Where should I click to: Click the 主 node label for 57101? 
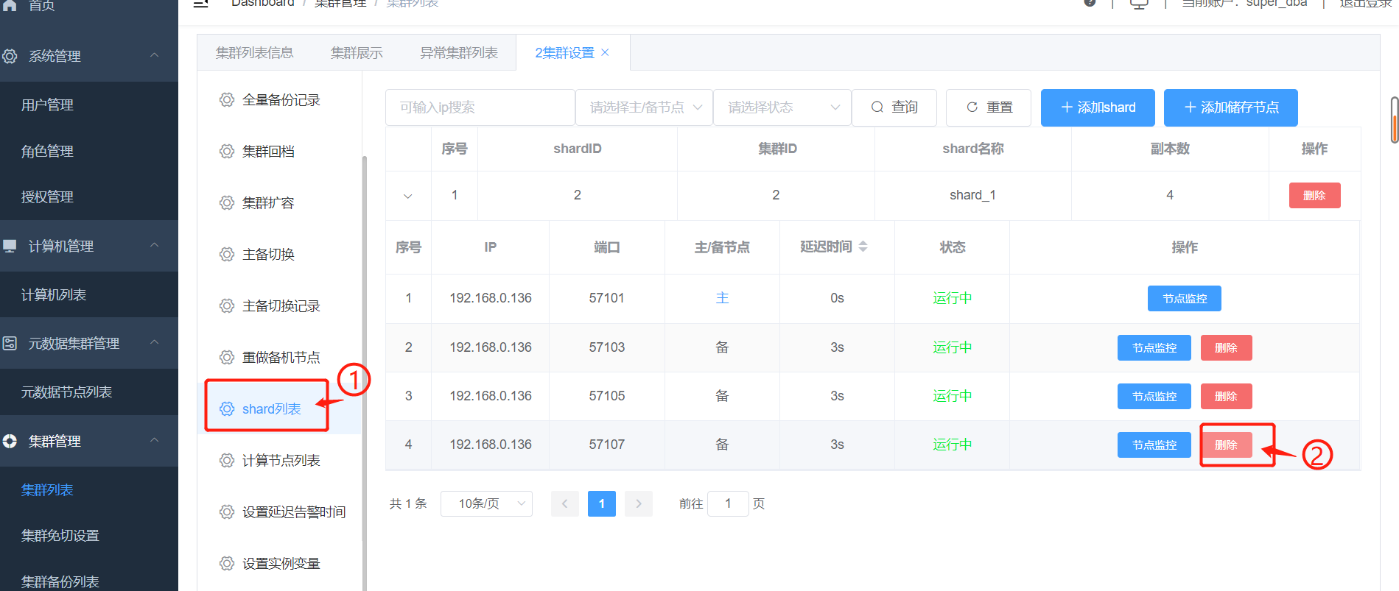point(722,298)
